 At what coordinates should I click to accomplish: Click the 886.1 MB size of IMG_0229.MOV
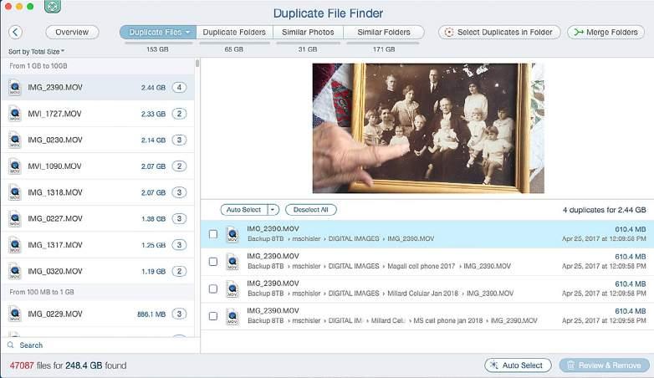(151, 314)
